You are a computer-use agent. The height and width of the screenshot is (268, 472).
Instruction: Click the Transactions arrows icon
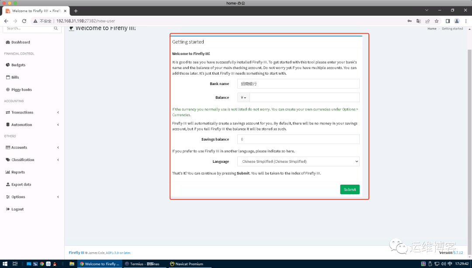pyautogui.click(x=8, y=113)
